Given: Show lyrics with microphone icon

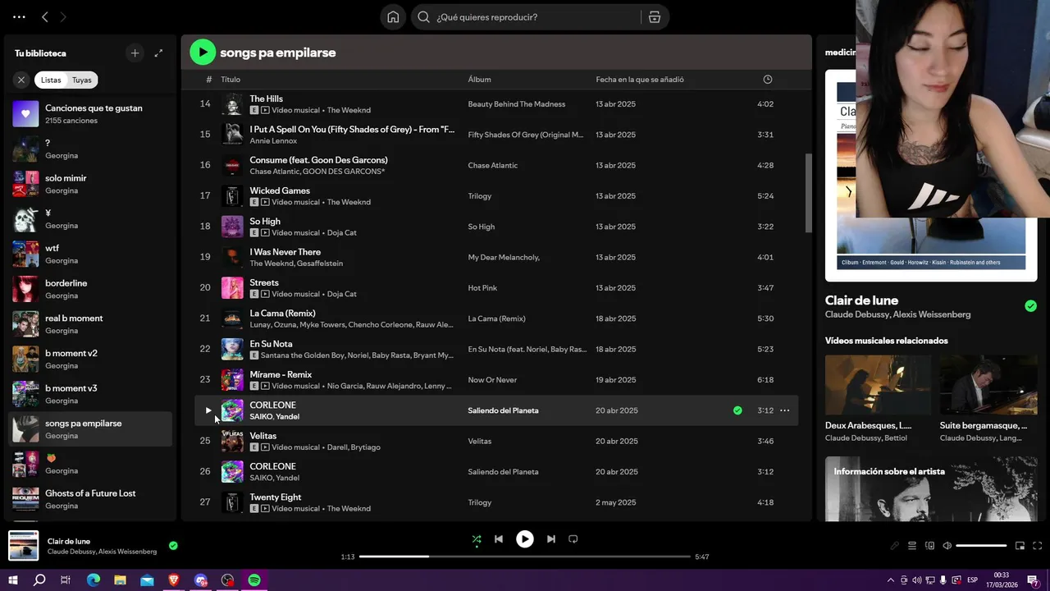Looking at the screenshot, I should click(x=894, y=546).
